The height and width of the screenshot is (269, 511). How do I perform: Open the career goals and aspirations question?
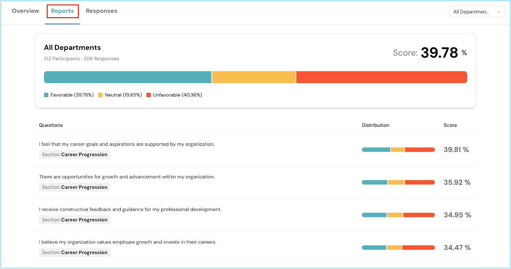tap(127, 144)
